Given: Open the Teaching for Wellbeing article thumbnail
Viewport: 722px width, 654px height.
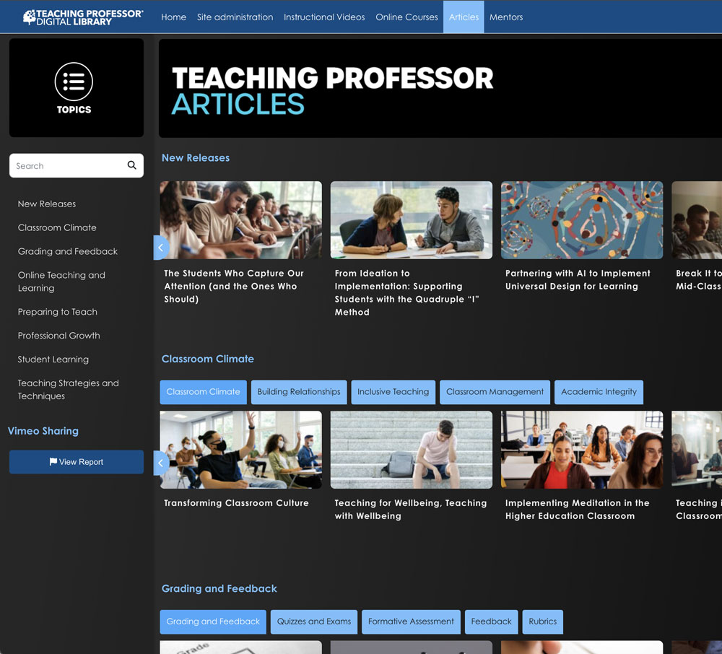Looking at the screenshot, I should (x=411, y=449).
